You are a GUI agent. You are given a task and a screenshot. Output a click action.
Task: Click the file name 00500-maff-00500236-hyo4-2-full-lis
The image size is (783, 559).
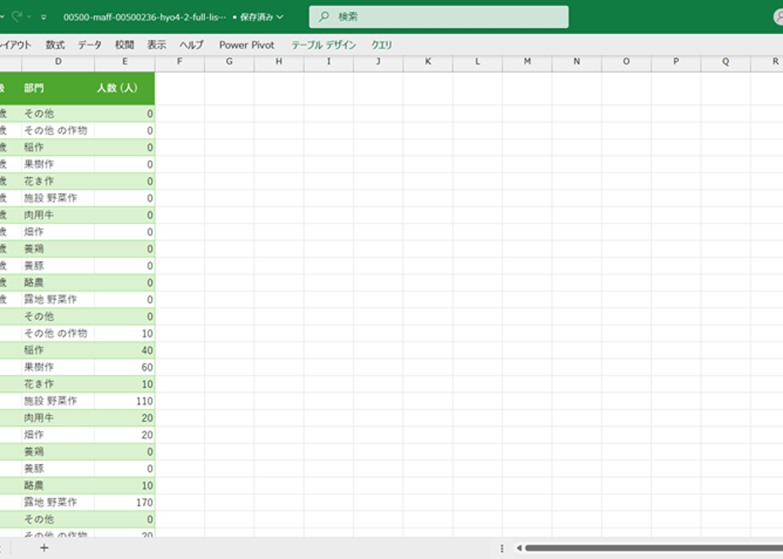tap(144, 17)
